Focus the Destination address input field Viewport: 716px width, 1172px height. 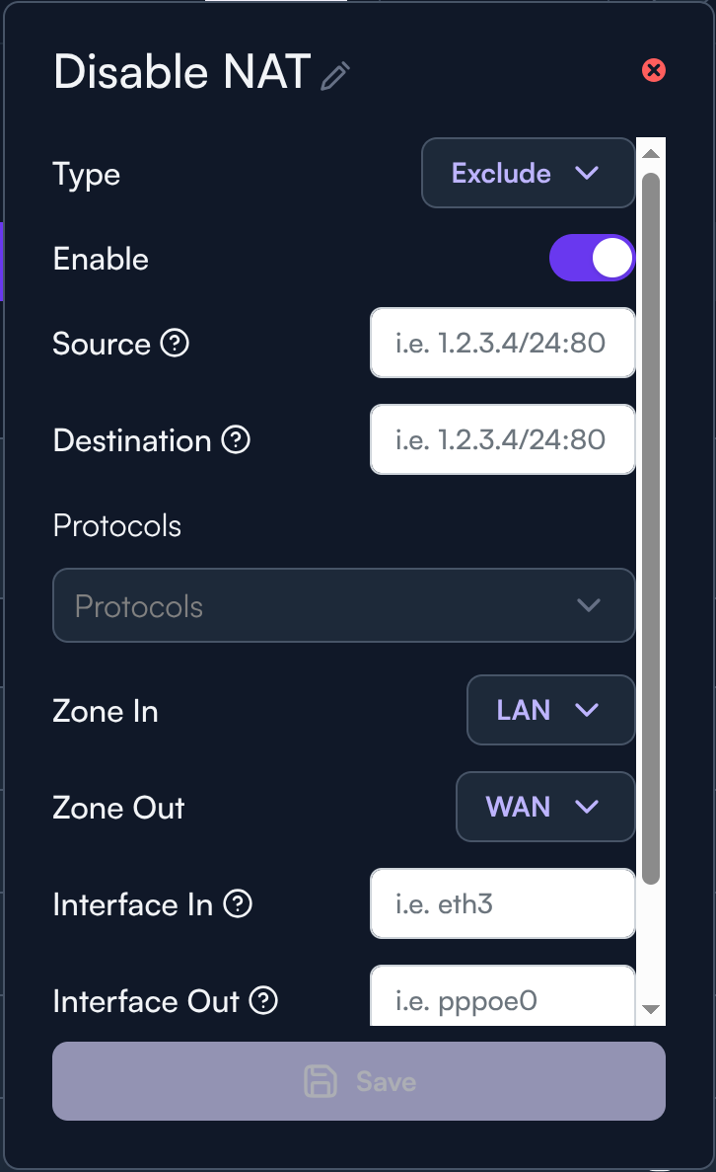coord(502,439)
